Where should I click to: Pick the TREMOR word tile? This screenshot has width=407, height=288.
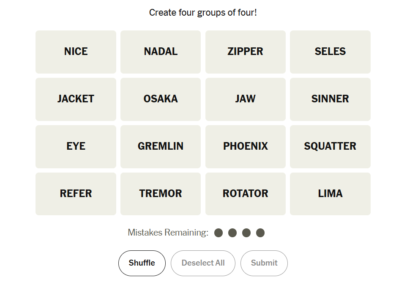point(161,194)
